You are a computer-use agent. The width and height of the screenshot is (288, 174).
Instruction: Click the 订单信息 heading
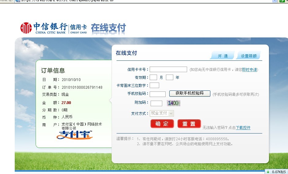click(x=53, y=71)
